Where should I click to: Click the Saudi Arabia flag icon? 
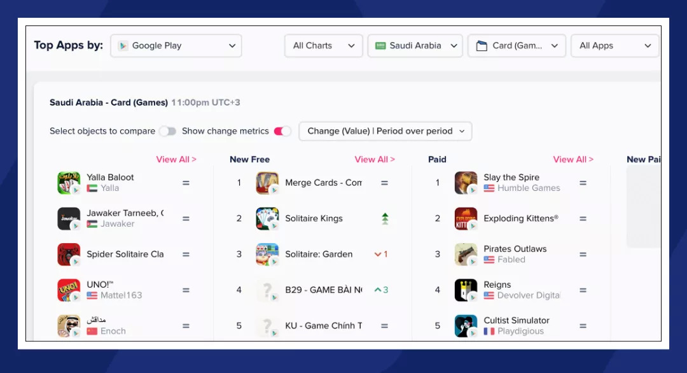coord(380,46)
